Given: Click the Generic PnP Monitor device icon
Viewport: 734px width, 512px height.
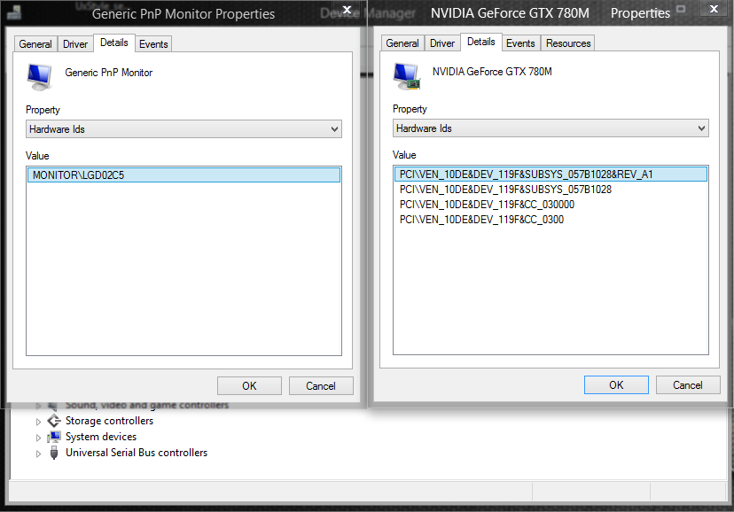Looking at the screenshot, I should click(x=39, y=77).
